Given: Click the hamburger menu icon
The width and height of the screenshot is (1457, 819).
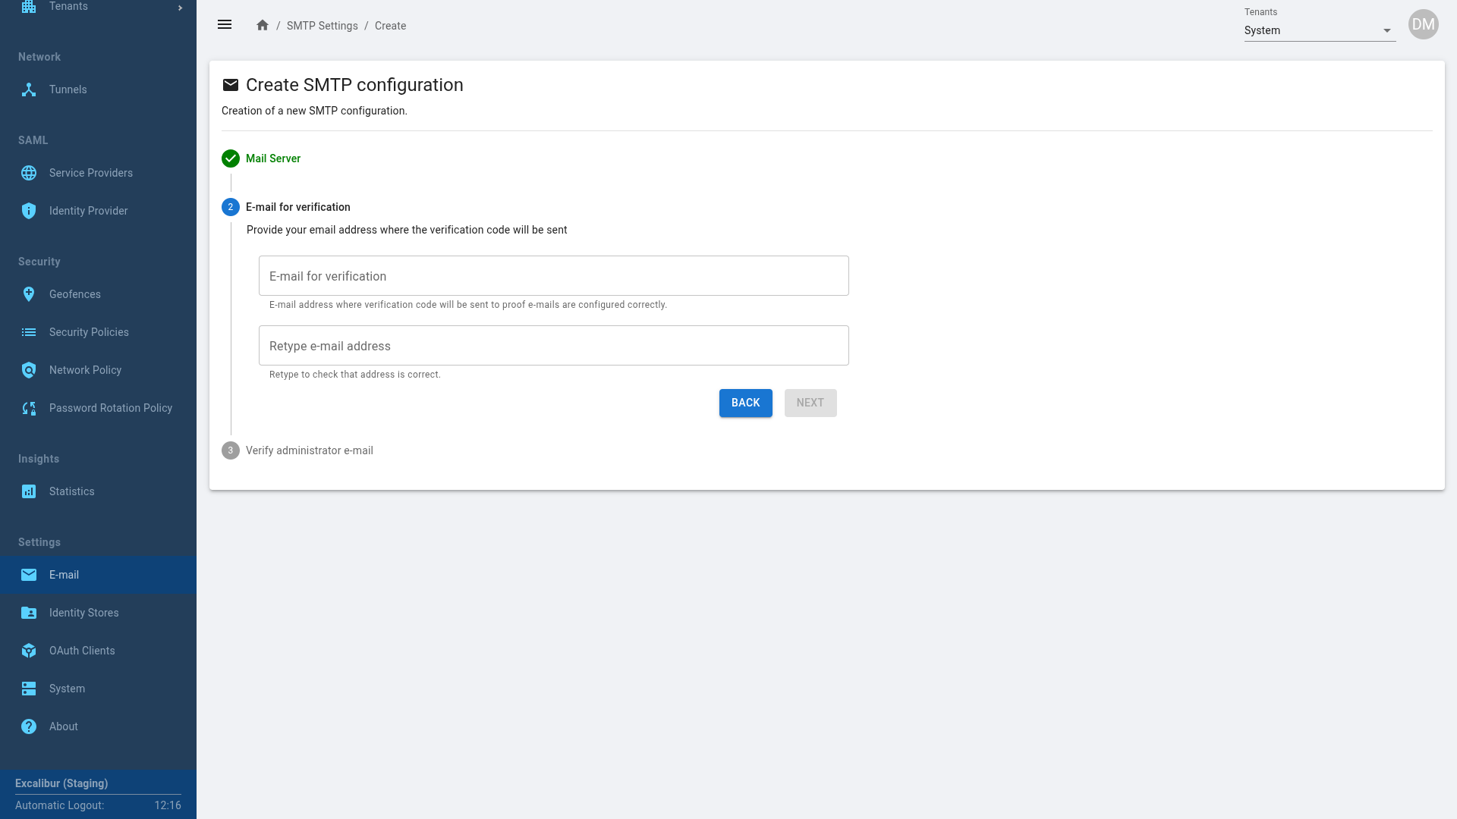Looking at the screenshot, I should tap(225, 25).
